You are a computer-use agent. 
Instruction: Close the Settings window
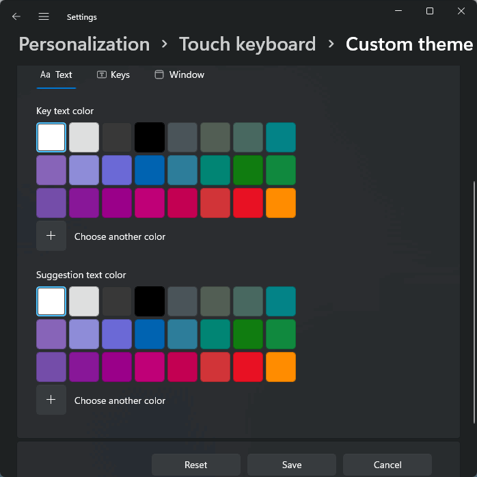point(461,11)
